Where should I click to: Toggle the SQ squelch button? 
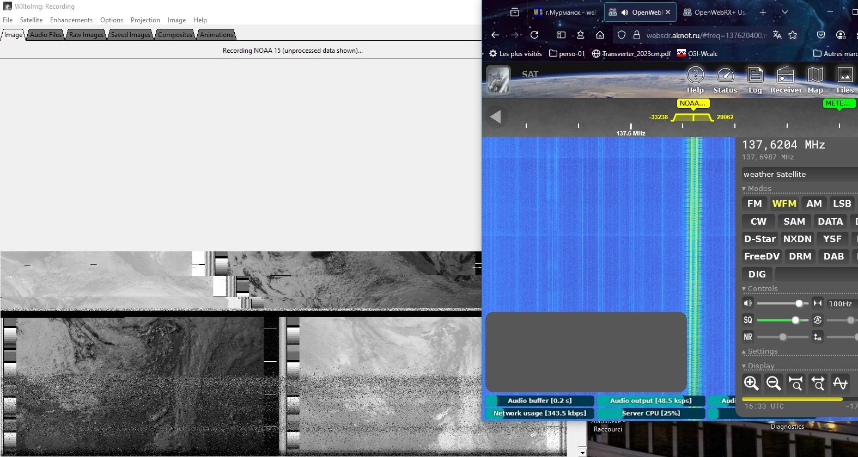748,320
